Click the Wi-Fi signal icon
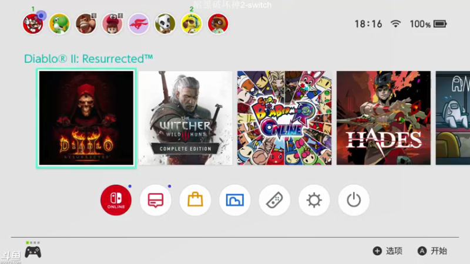 pos(395,24)
